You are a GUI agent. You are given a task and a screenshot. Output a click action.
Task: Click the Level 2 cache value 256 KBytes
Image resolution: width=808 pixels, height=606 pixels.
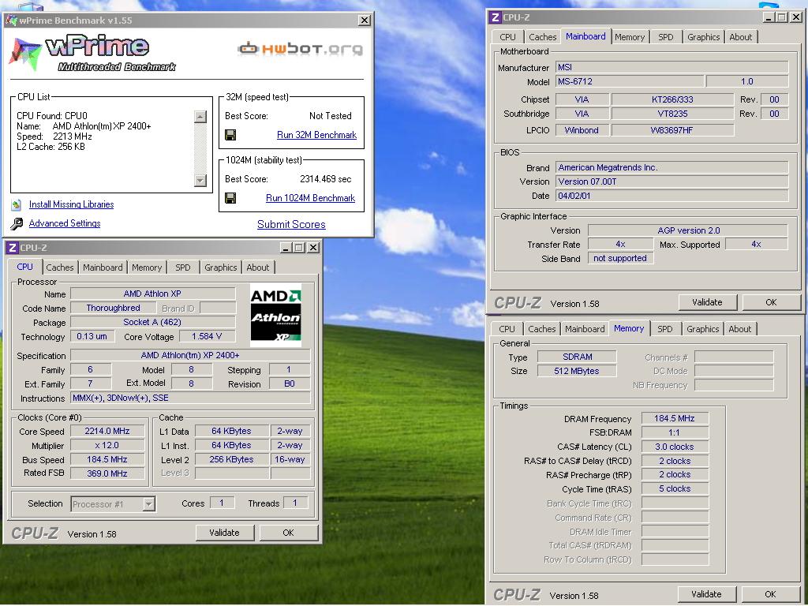coord(231,460)
